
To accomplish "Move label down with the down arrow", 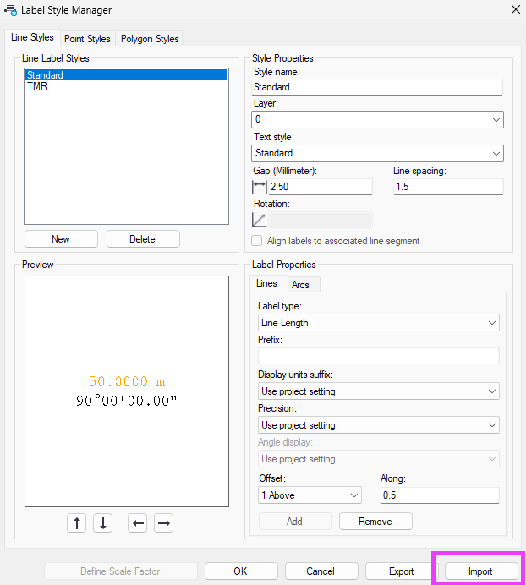I will pos(103,522).
